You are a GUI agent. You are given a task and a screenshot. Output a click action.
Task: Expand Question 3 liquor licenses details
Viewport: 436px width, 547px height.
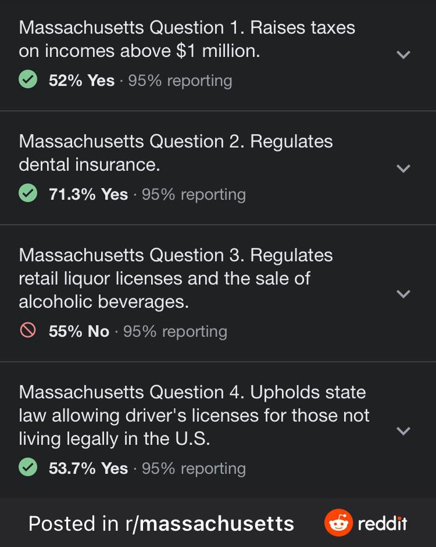coord(403,294)
